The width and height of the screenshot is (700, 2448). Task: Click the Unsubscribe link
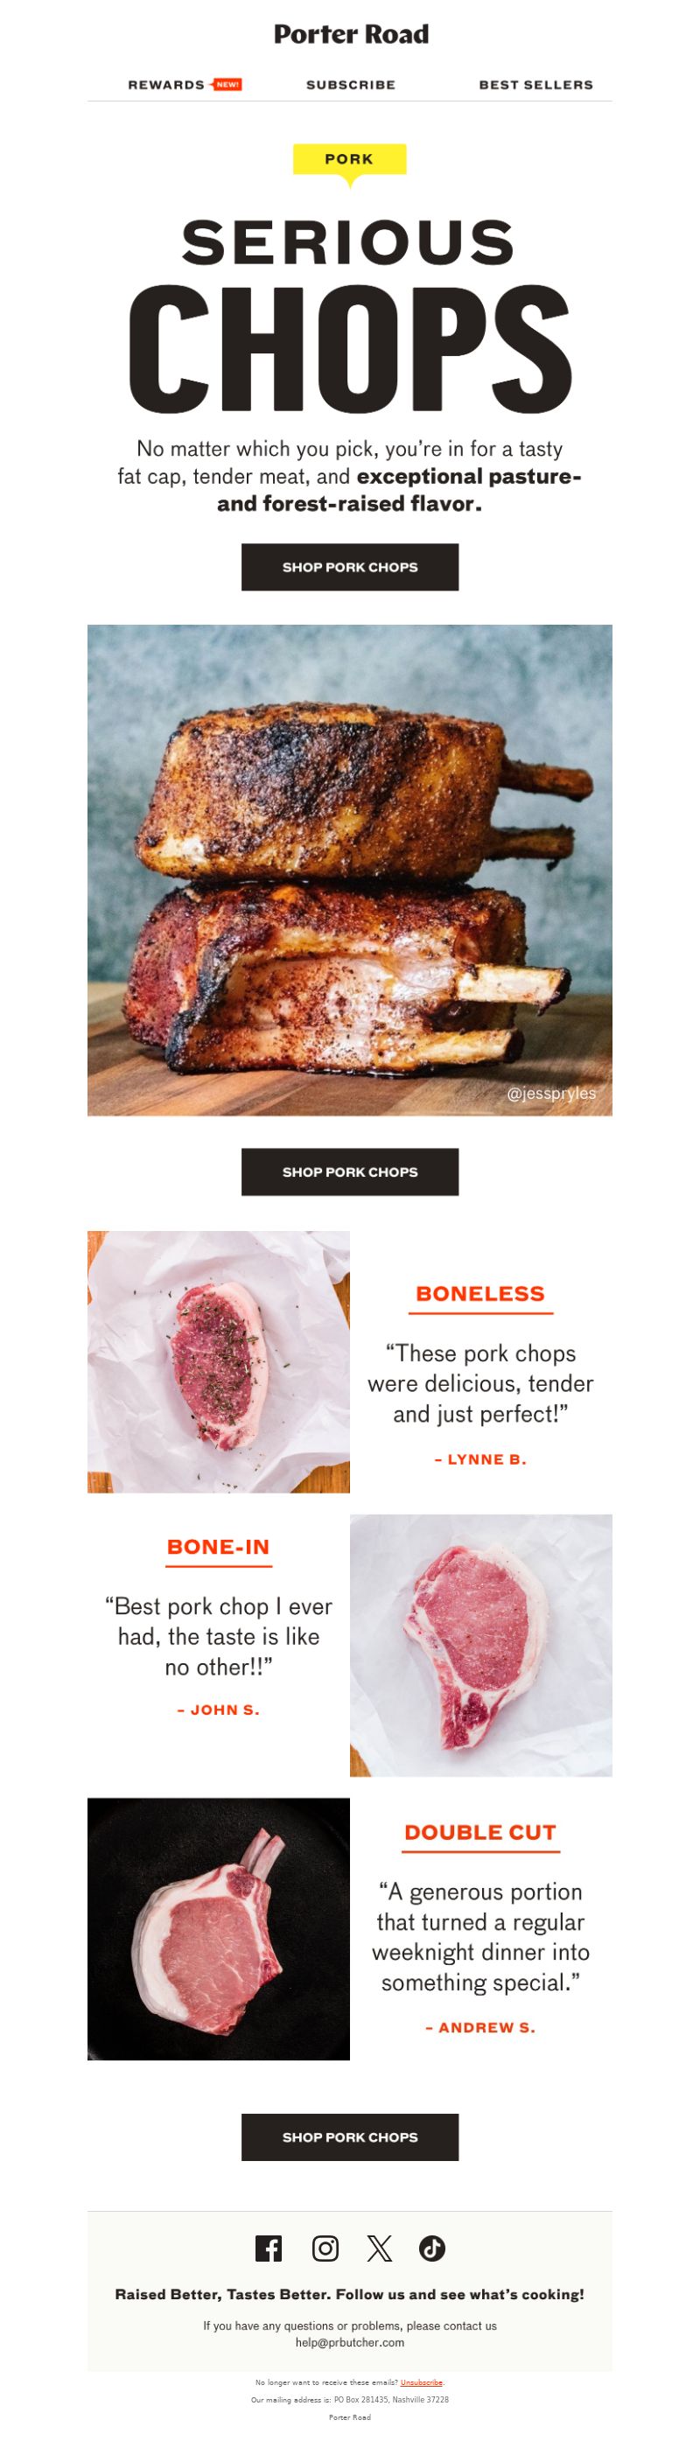pos(421,2382)
